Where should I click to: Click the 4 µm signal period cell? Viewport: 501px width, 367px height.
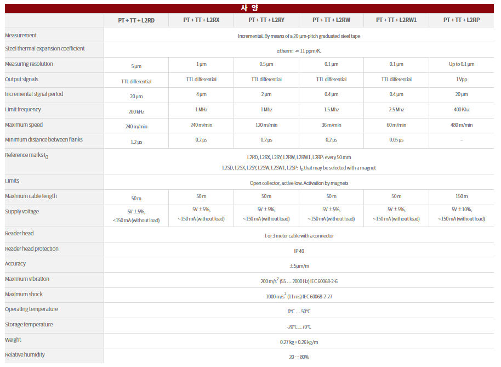[201, 94]
